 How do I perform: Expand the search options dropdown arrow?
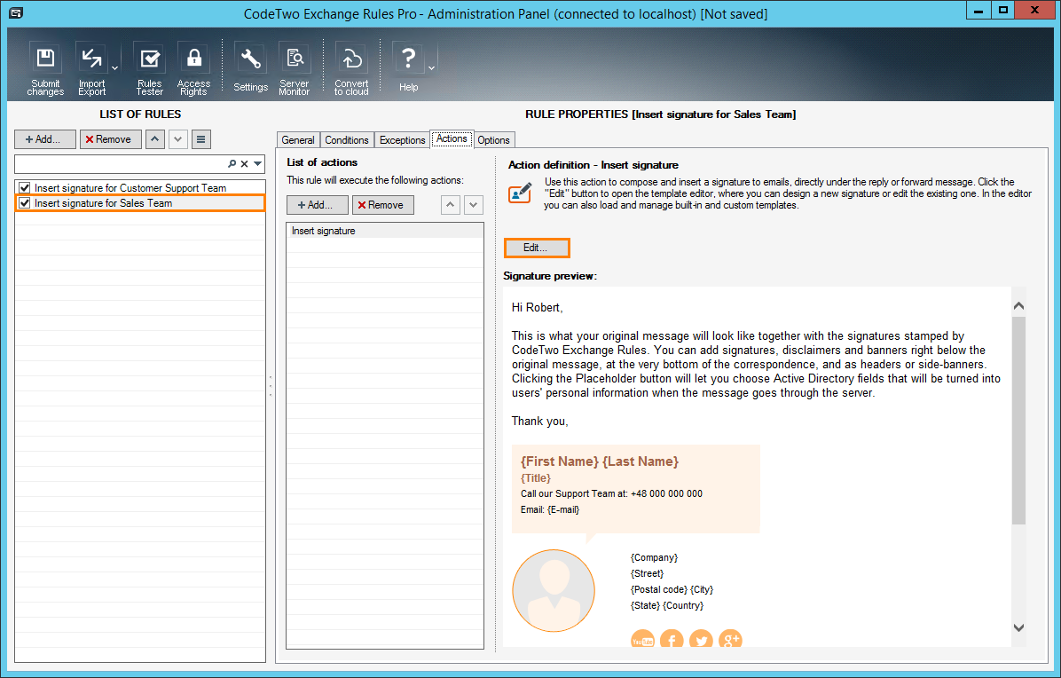click(x=258, y=164)
